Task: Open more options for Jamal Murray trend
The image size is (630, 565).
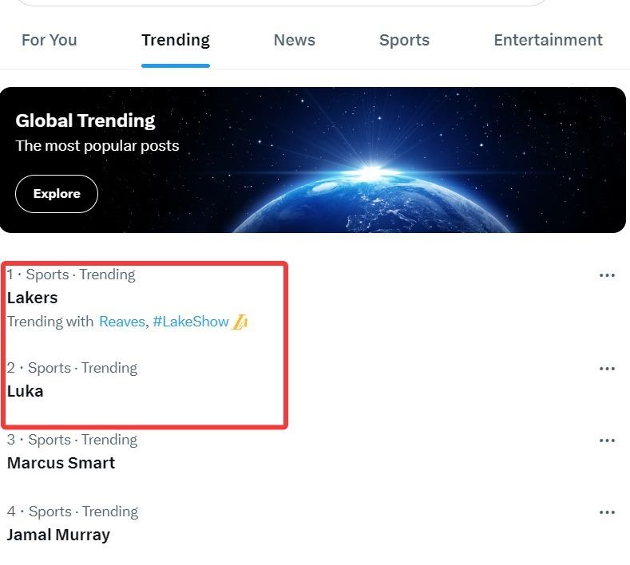Action: (x=607, y=512)
